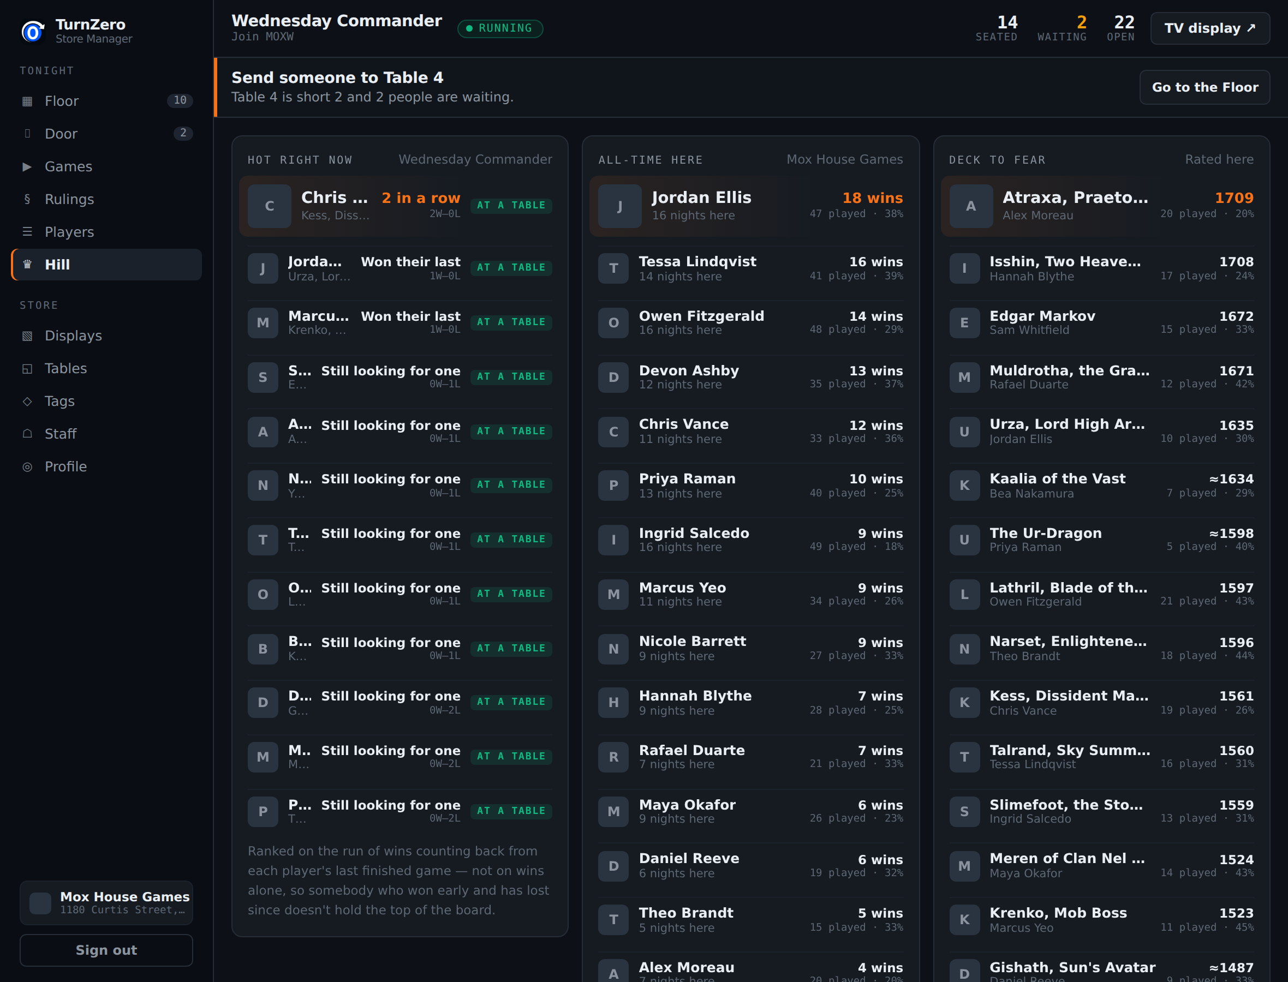
Task: Click the Tables icon in sidebar
Action: [27, 369]
